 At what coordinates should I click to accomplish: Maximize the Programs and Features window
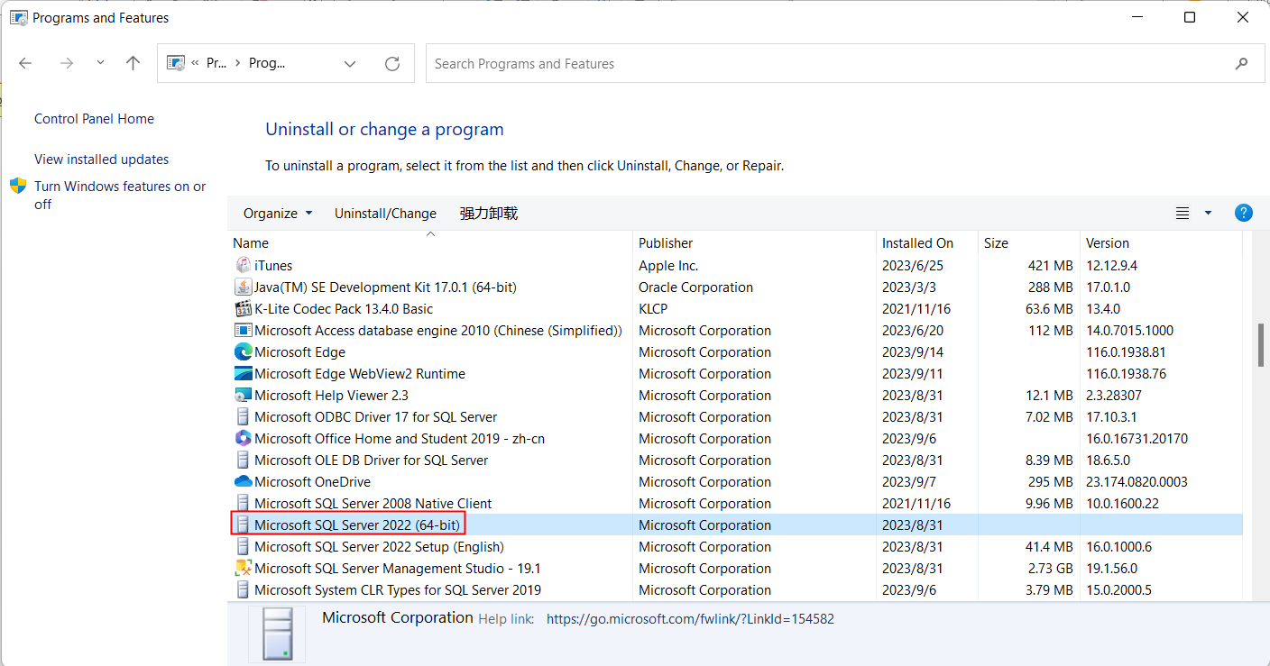tap(1190, 17)
